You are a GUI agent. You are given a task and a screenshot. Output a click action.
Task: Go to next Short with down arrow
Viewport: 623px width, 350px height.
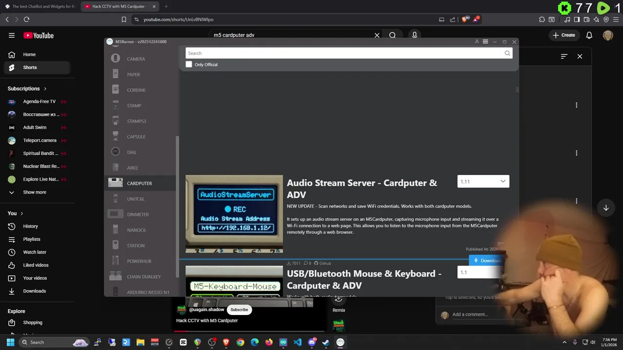[x=606, y=208]
